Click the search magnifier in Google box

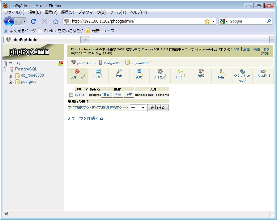(x=269, y=21)
